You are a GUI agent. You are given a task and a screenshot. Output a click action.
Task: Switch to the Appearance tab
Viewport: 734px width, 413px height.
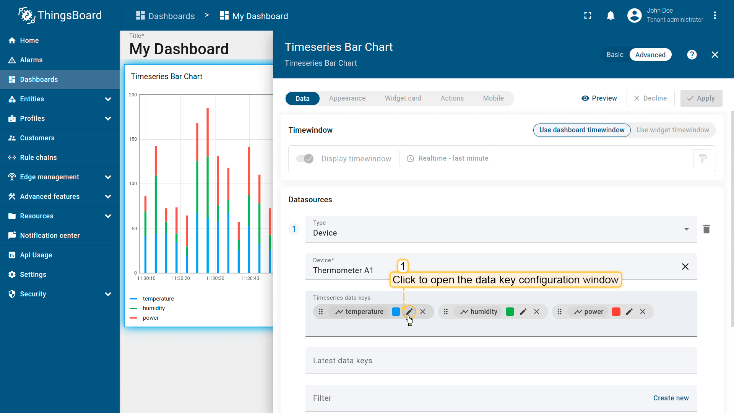347,98
